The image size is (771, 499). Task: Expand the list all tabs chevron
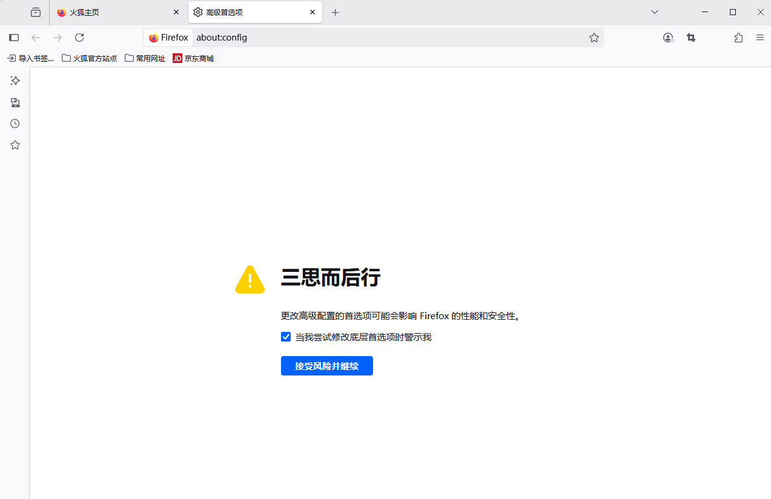(x=655, y=12)
